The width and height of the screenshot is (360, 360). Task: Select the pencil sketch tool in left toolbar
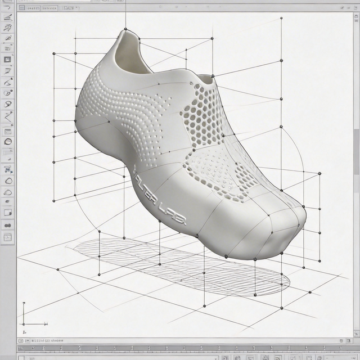click(7, 38)
